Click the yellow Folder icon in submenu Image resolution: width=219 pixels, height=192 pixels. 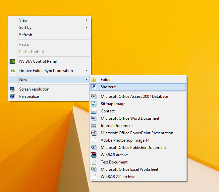(93, 80)
